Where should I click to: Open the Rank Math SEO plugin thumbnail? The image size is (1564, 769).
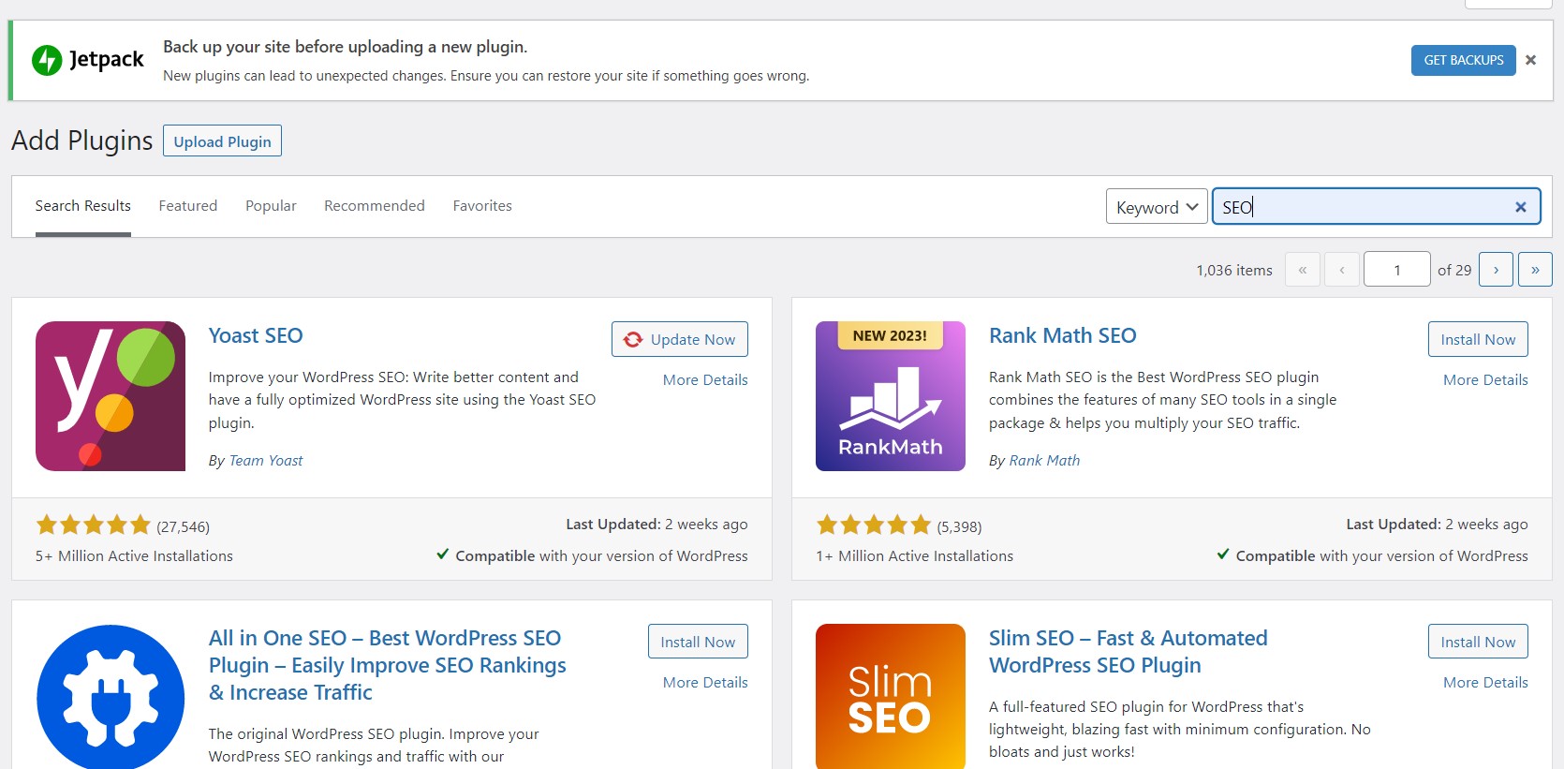click(891, 396)
